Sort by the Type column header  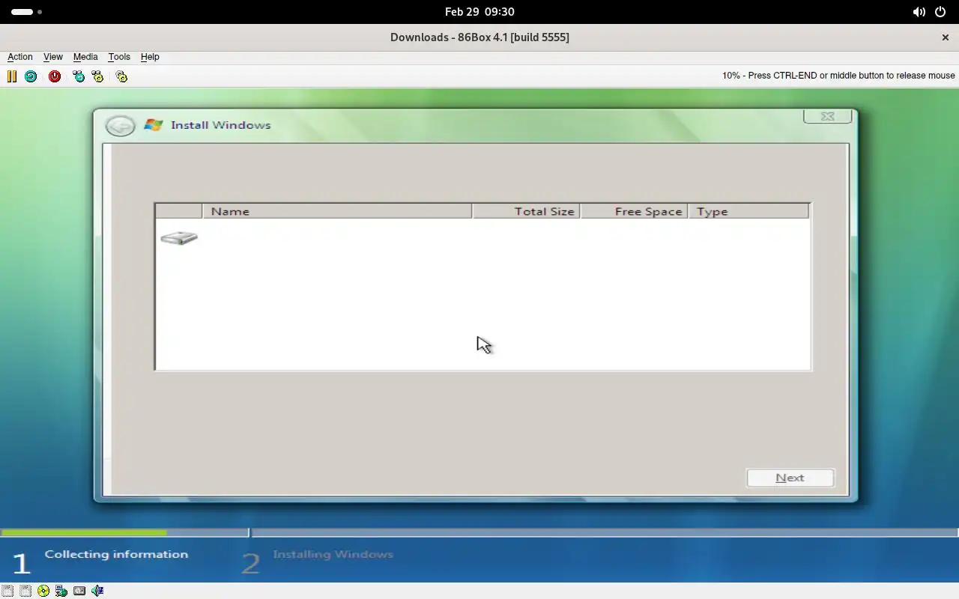pyautogui.click(x=748, y=211)
